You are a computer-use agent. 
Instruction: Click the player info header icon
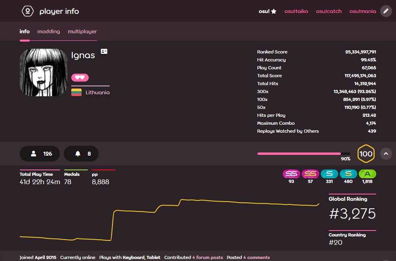[27, 11]
